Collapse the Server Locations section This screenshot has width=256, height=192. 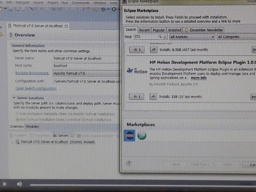point(14,98)
